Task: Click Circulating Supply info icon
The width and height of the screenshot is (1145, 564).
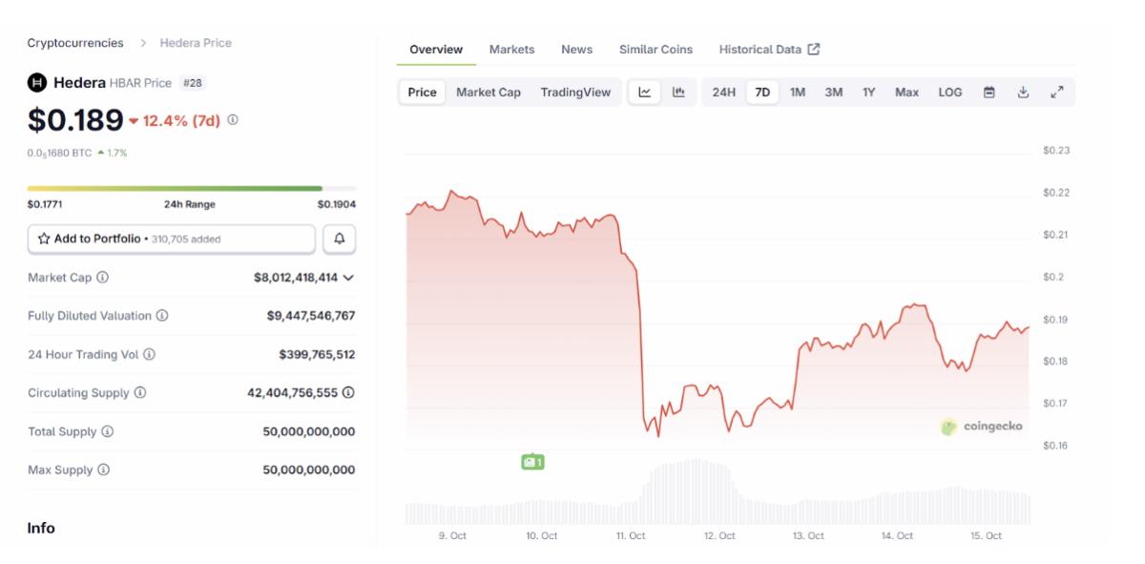Action: coord(140,393)
